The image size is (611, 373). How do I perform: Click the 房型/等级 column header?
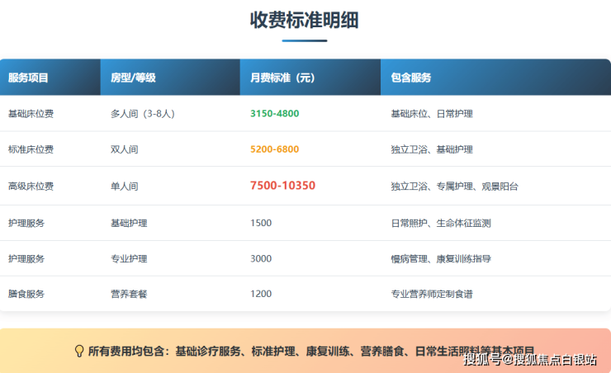tap(133, 78)
